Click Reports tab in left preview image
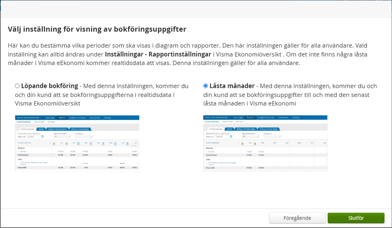Viewport: 392px width, 228px height. 62,118
